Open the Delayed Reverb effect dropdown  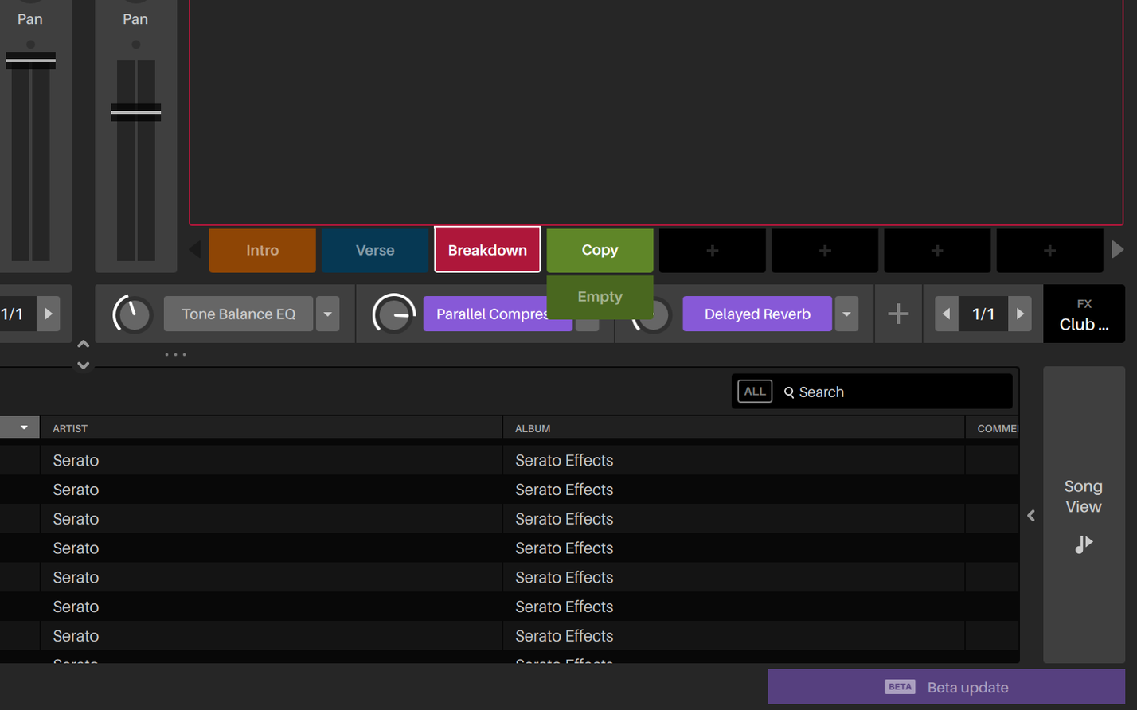point(846,314)
